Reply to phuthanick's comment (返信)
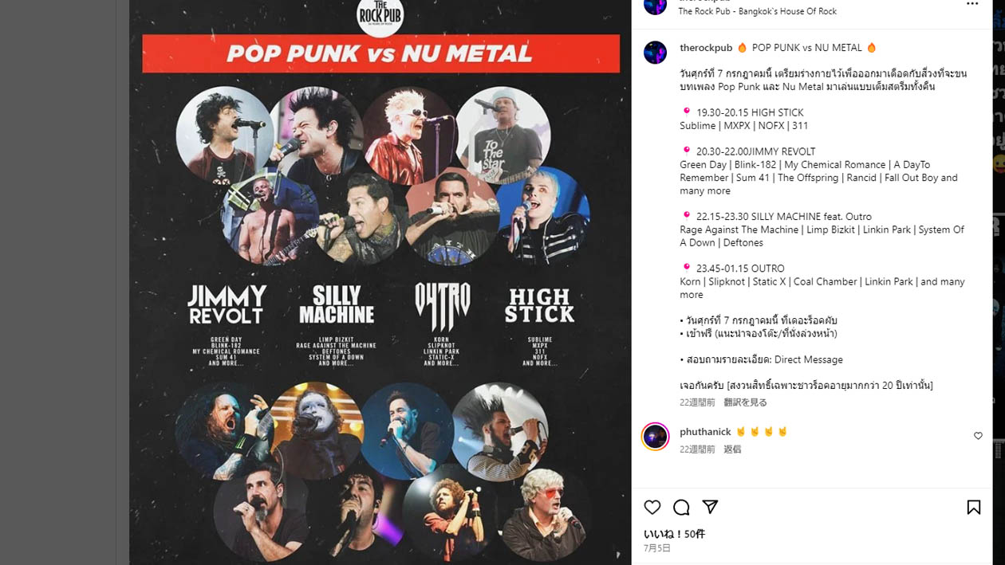1005x565 pixels. [732, 449]
